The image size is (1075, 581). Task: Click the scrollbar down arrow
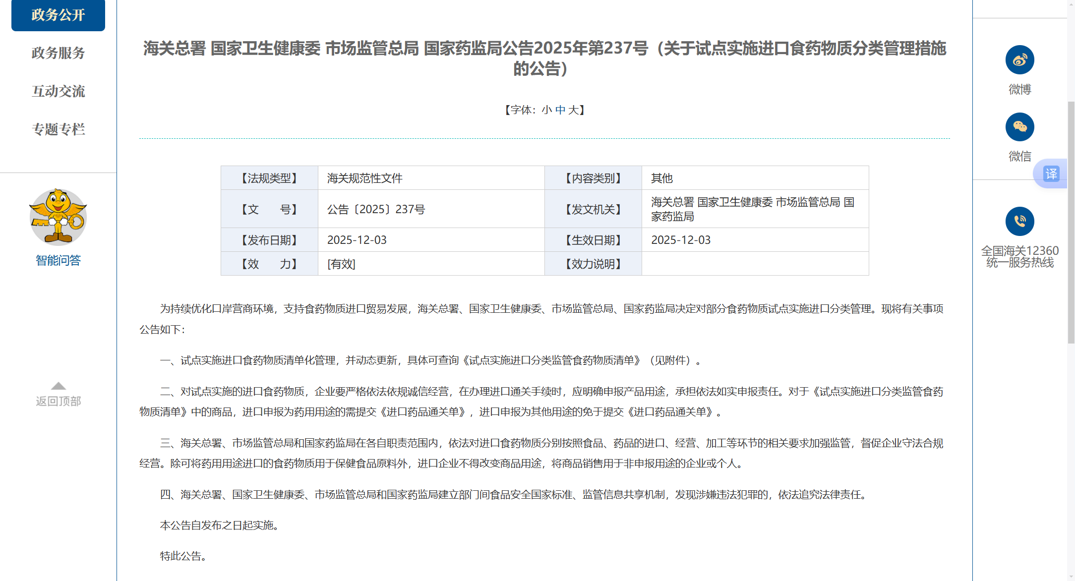click(1071, 577)
